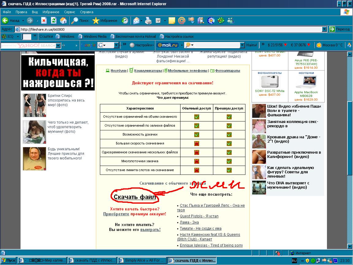Open the Ноутбуки category link
This screenshot has width=353, height=265.
(118, 71)
